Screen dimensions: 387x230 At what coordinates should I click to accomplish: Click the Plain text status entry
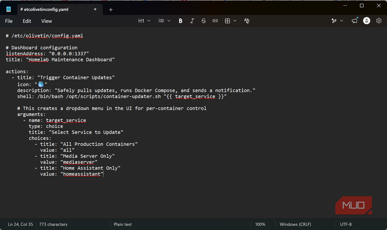point(122,224)
